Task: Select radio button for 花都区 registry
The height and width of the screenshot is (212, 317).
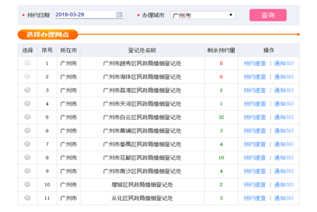Action: click(x=27, y=157)
